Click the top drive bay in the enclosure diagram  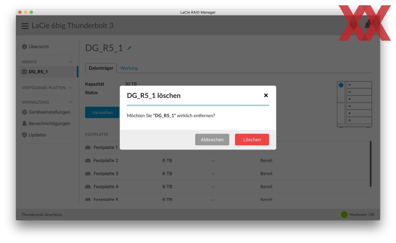359,85
